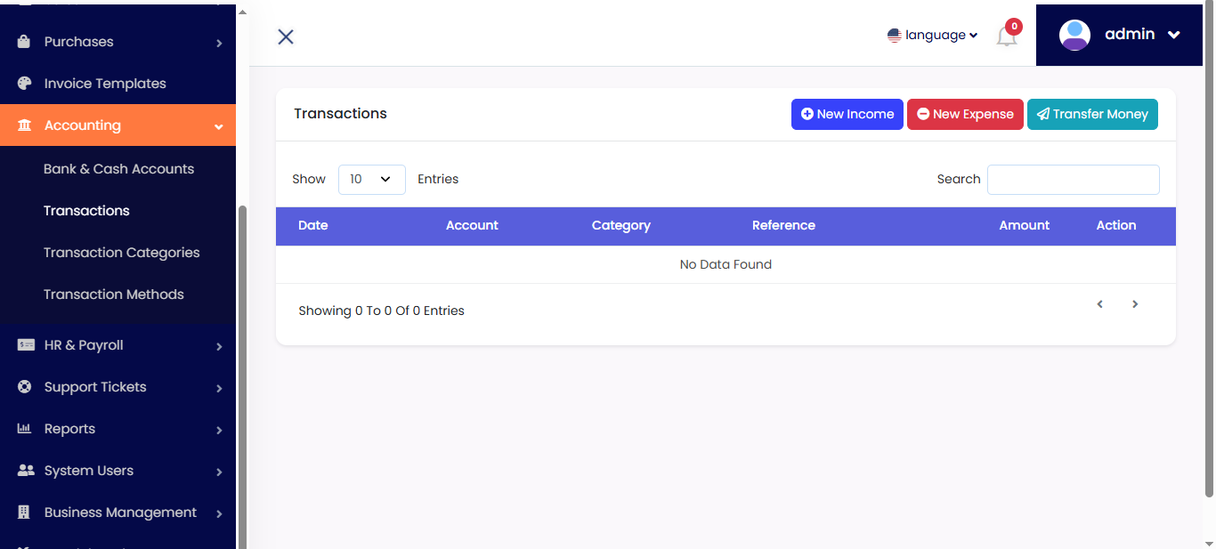Viewport: 1216px width, 549px height.
Task: Expand the System Users submenu arrow
Action: [x=219, y=472]
